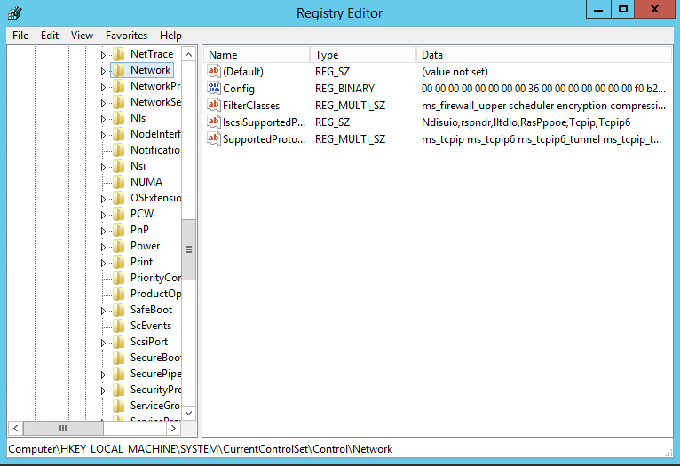Viewport: 680px width, 466px height.
Task: Click the IscsiSupportedP string value icon
Action: pyautogui.click(x=213, y=122)
